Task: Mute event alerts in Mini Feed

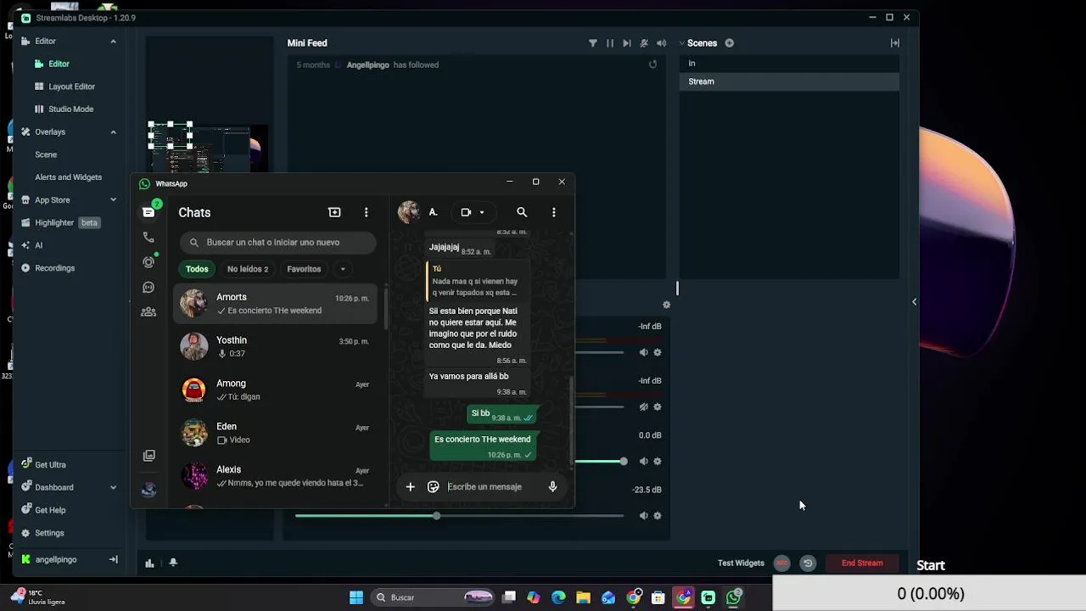Action: pos(644,43)
